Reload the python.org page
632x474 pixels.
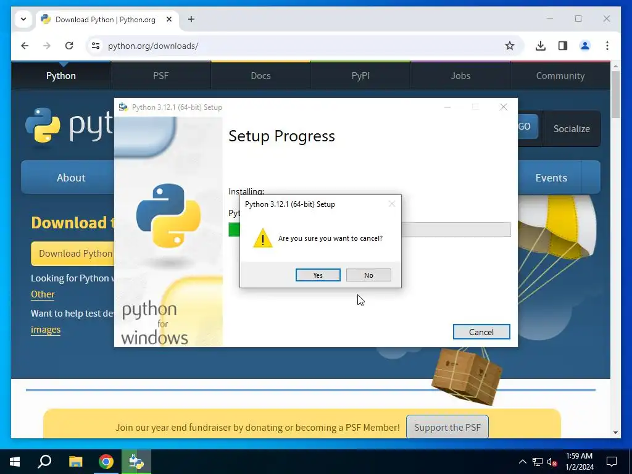pyautogui.click(x=69, y=46)
